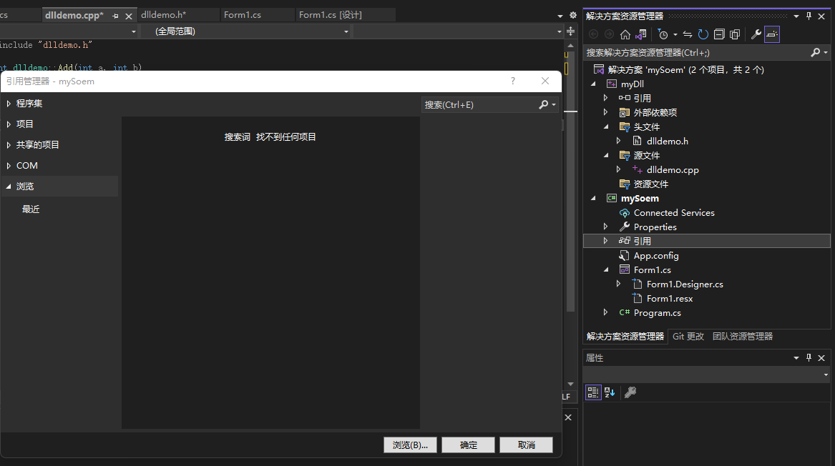Toggle the Preview Selected Items button
The width and height of the screenshot is (835, 466).
(771, 34)
